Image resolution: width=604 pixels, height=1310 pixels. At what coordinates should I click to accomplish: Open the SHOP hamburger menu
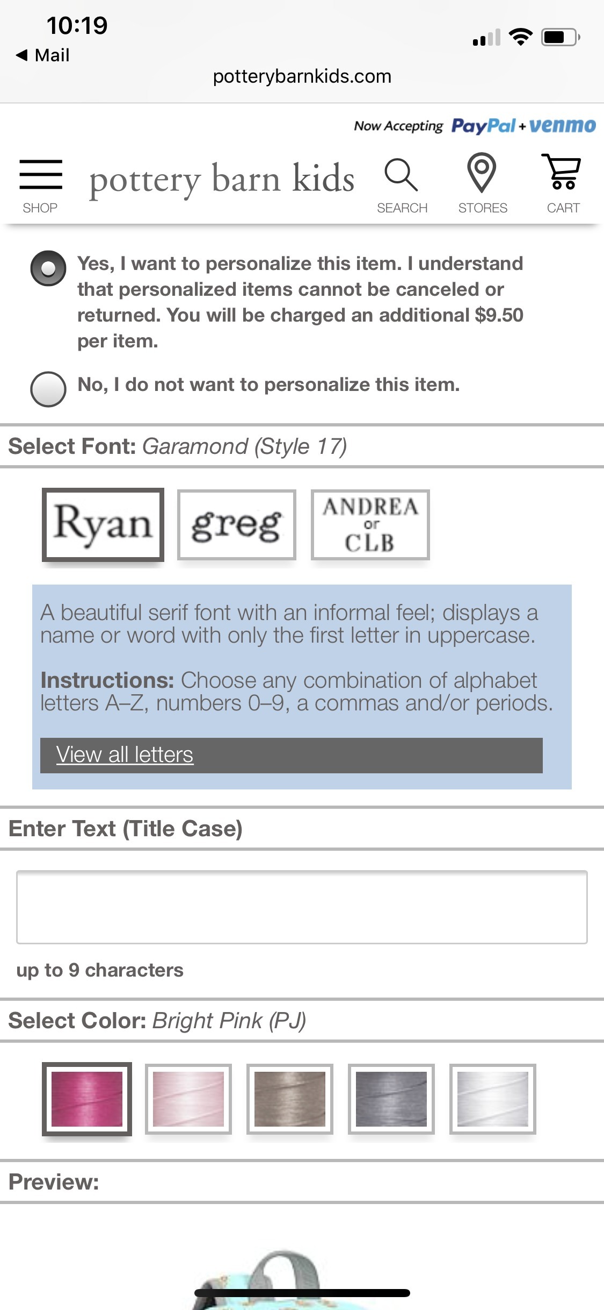point(41,186)
